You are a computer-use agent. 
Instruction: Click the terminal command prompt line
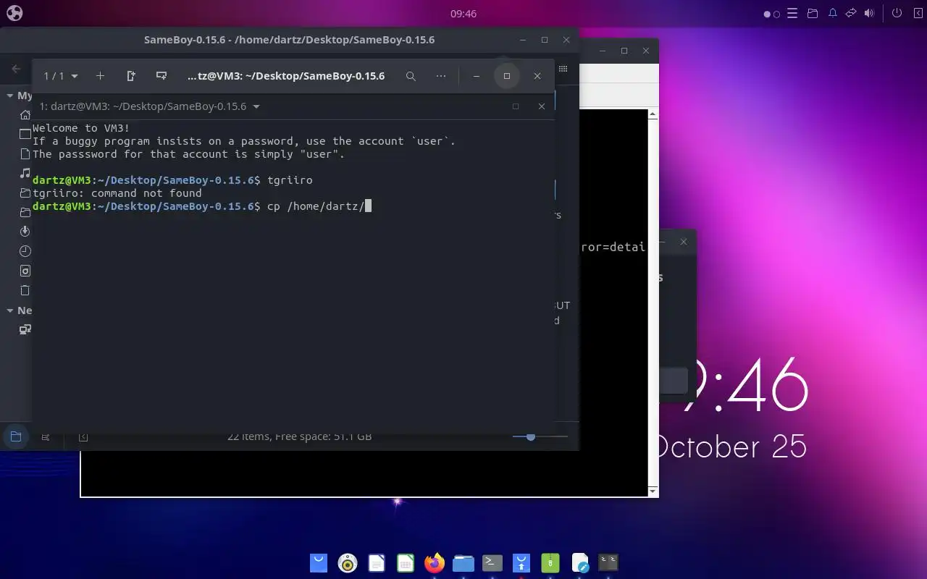[202, 206]
